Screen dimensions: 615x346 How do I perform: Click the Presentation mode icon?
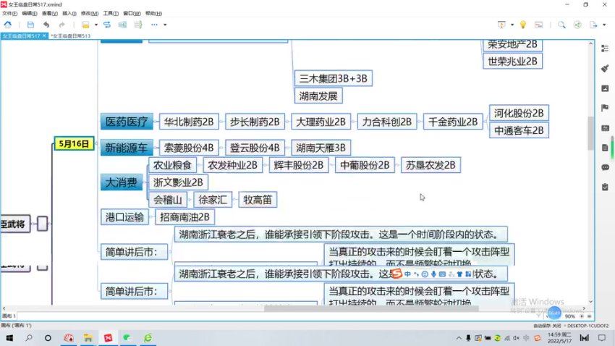[x=501, y=25]
